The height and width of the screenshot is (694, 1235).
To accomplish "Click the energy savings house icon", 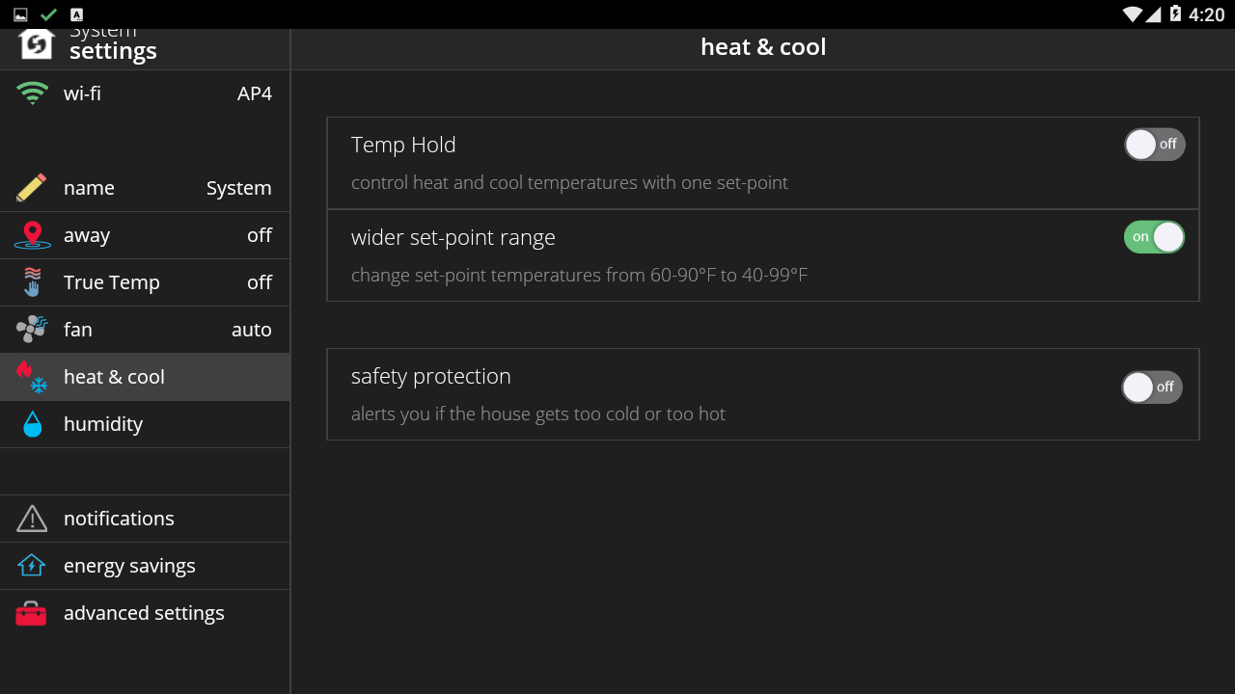I will 32,566.
